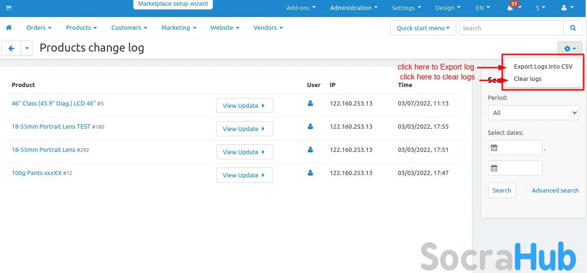Click the search magnifier button
The image size is (587, 273).
[x=573, y=28]
